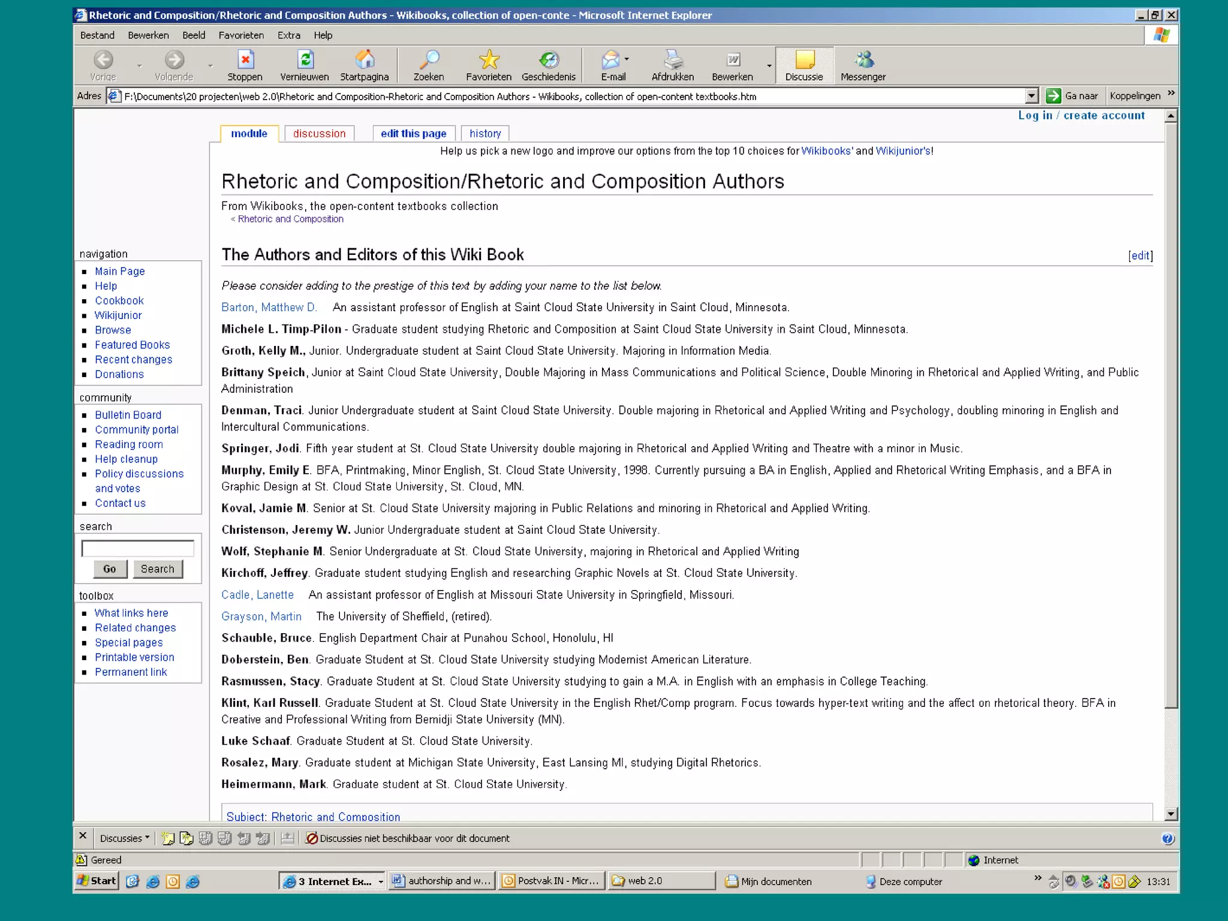Viewport: 1228px width, 921px height.
Task: Click the Zoeken search icon
Action: [429, 61]
